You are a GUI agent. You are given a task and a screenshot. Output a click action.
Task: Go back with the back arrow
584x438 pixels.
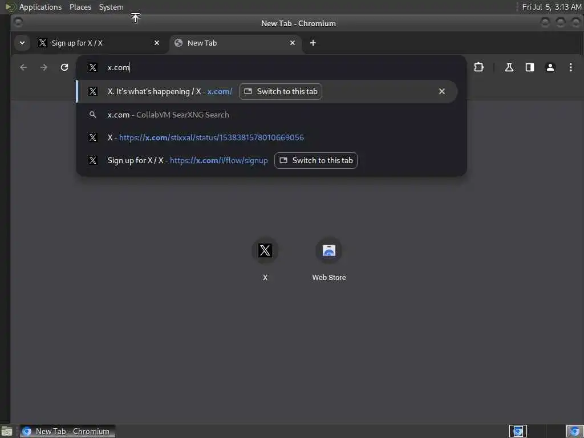point(23,67)
